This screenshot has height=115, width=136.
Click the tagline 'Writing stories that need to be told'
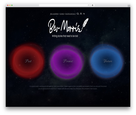65,36
